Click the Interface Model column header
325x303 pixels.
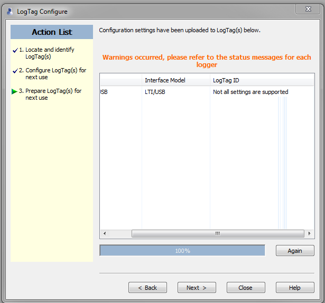click(x=165, y=80)
